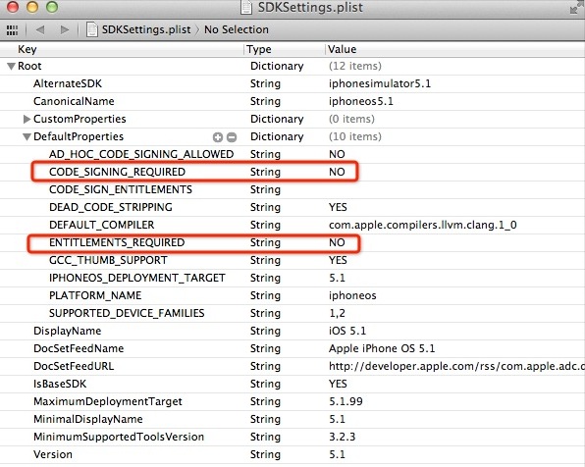Enter full screen with the top-right arrows icon

pos(575,9)
